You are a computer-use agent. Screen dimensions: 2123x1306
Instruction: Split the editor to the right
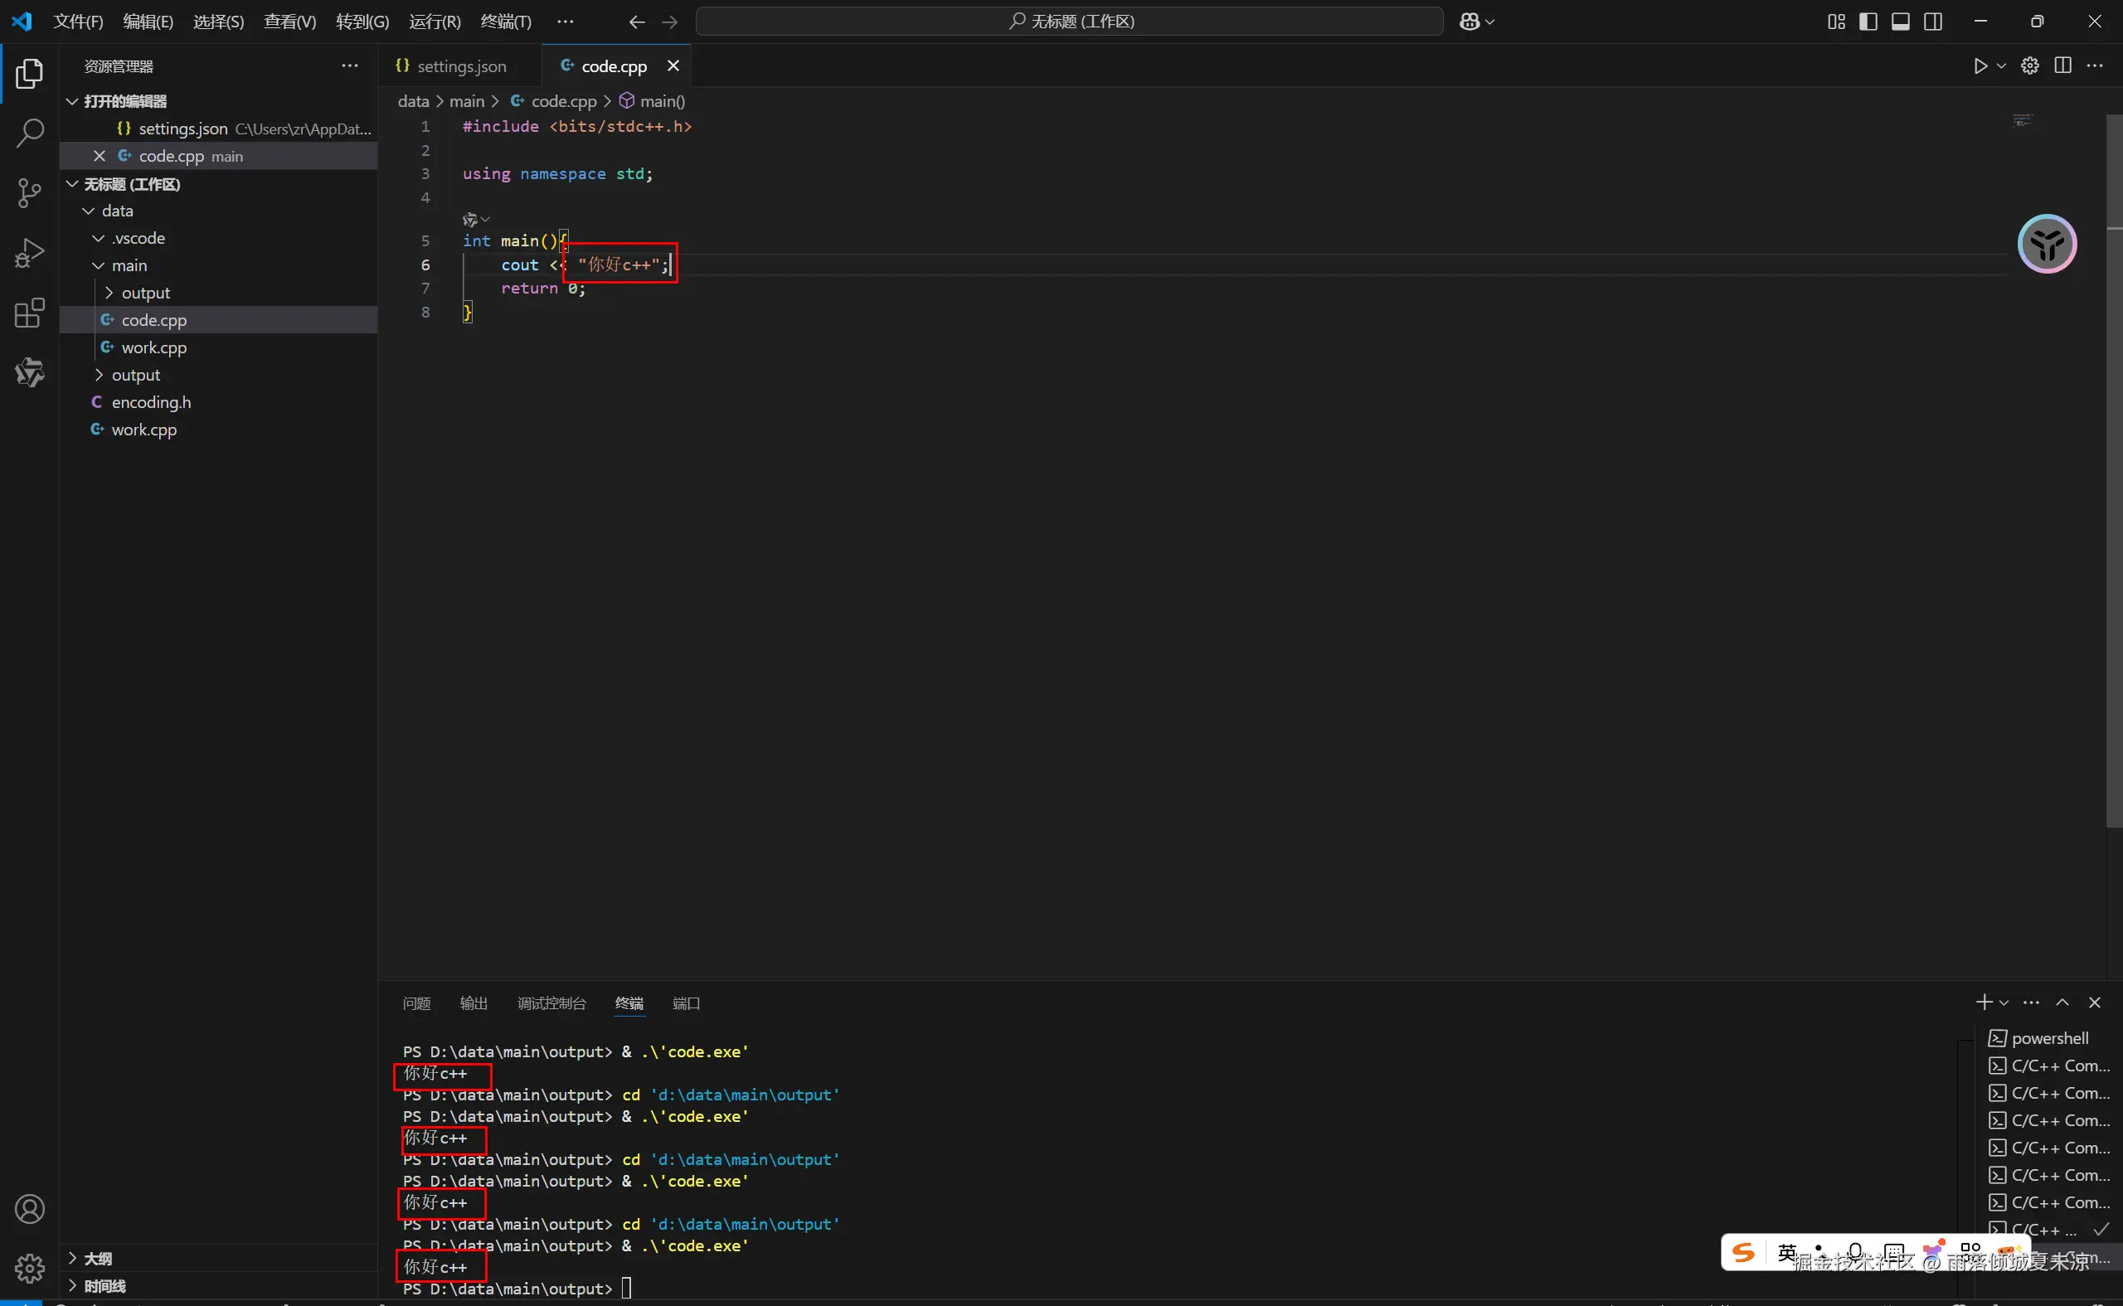(x=2062, y=66)
